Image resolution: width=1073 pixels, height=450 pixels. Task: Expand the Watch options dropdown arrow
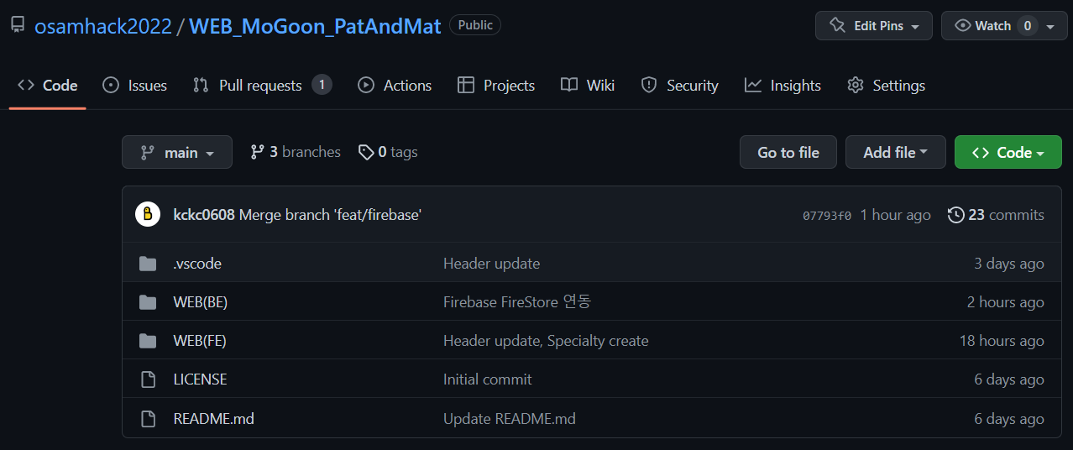point(1051,26)
